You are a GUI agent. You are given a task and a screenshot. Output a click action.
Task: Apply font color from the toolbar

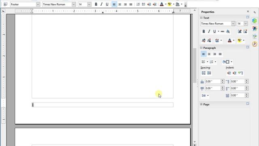162,4
